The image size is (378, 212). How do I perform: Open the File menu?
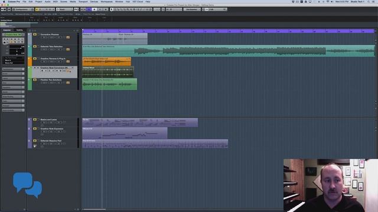[24, 1]
